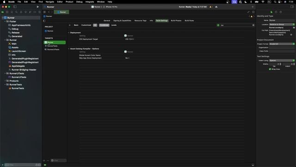Select the Project navigator folder icon
Viewport: 296px width, 167px height.
pyautogui.click(x=3, y=12)
